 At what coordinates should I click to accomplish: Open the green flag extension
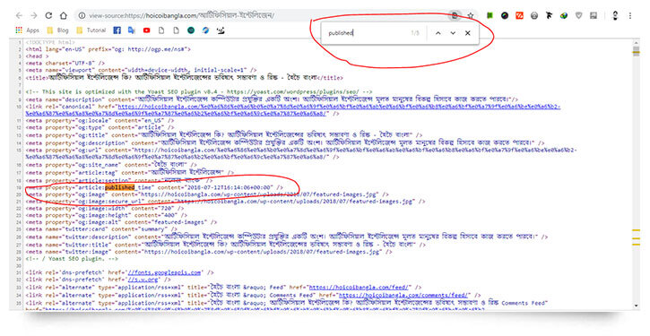[490, 16]
